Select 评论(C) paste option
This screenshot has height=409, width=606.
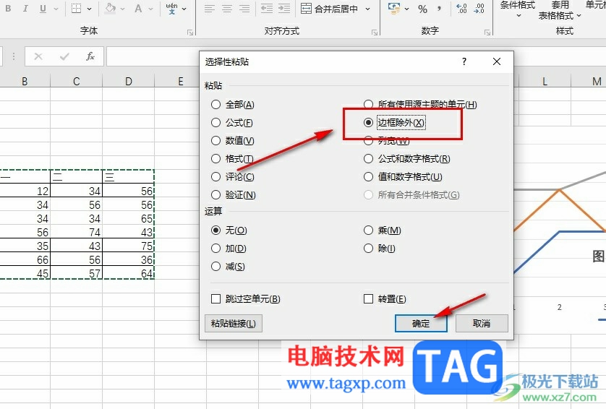(233, 177)
